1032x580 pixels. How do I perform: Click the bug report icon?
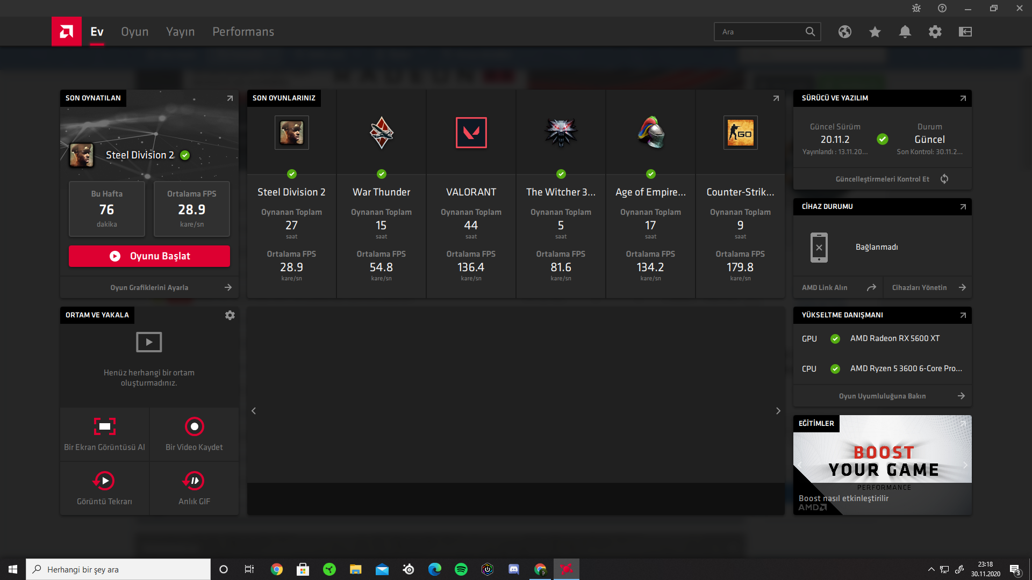tap(916, 8)
